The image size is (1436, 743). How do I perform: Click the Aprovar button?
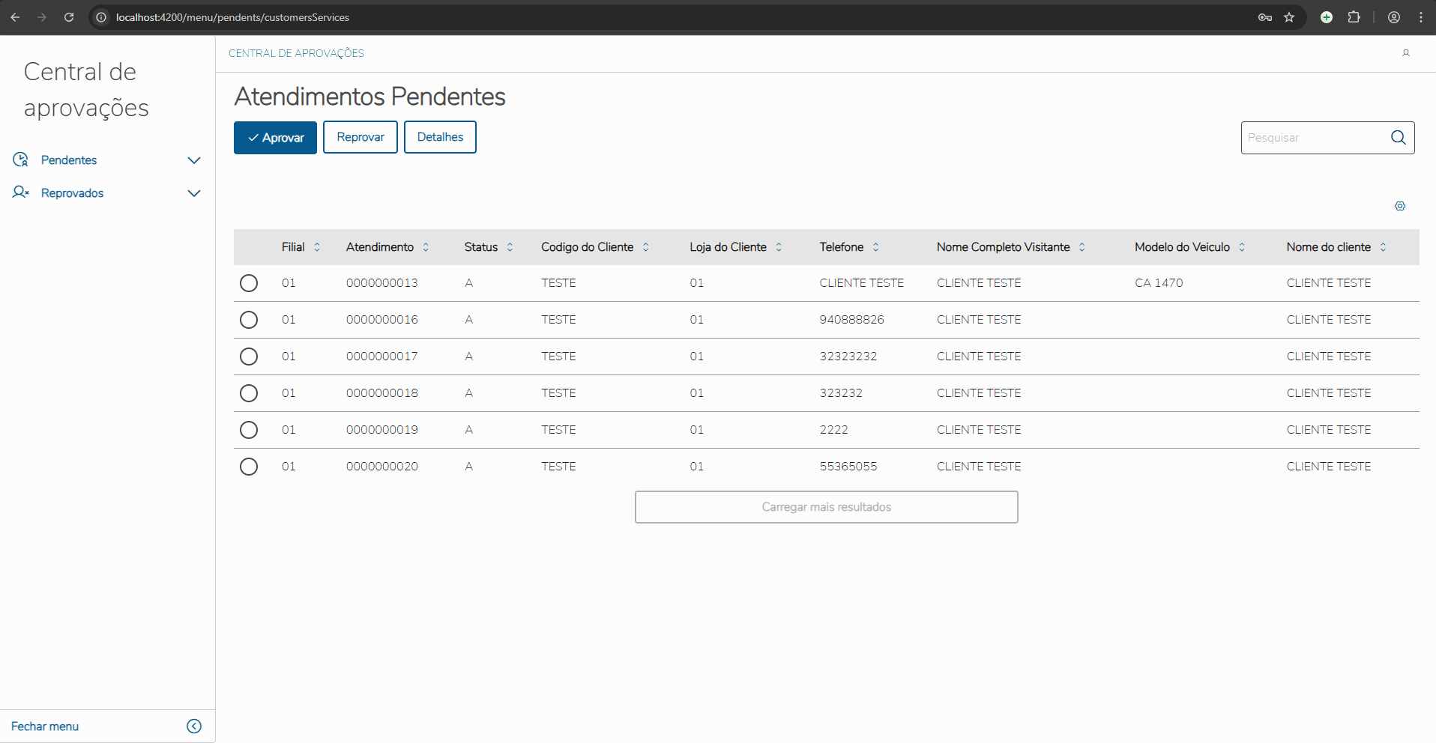click(275, 137)
